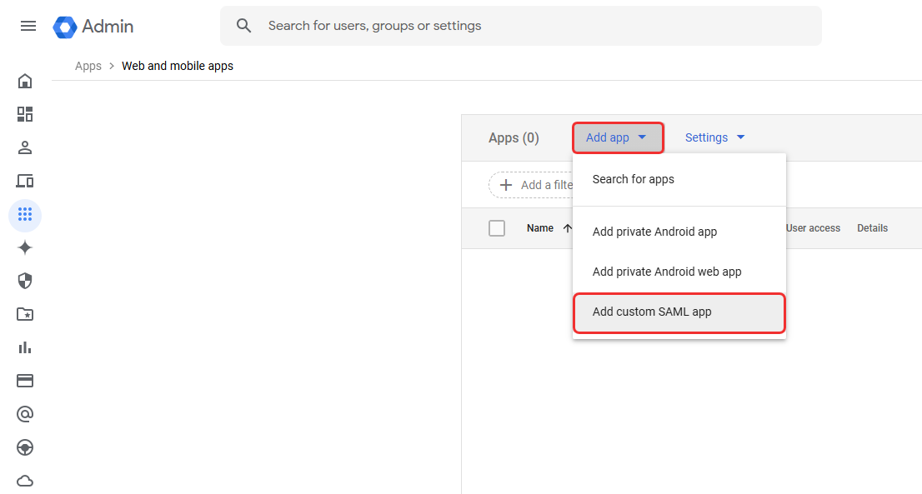Open the Dashboard sidebar icon
The width and height of the screenshot is (922, 494).
25,114
